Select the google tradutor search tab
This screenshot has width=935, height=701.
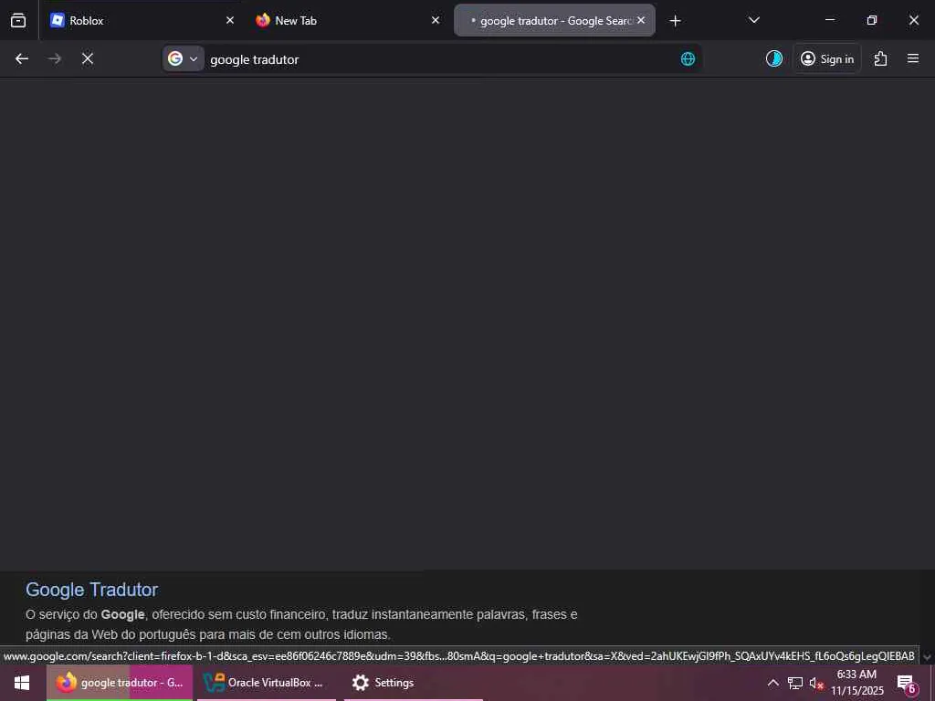(x=554, y=20)
